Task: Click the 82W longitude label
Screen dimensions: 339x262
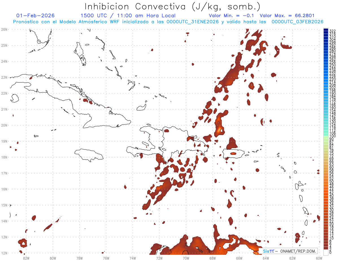Action: [26, 258]
